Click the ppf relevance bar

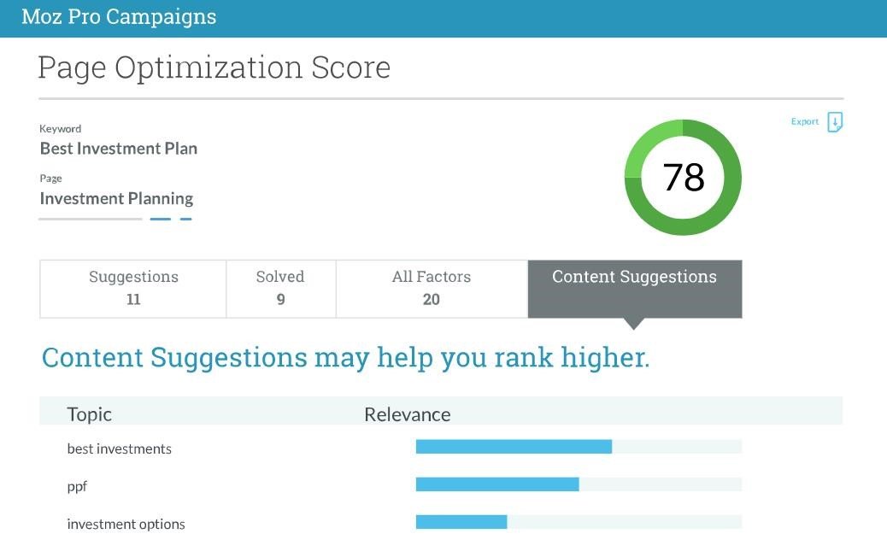pos(497,484)
